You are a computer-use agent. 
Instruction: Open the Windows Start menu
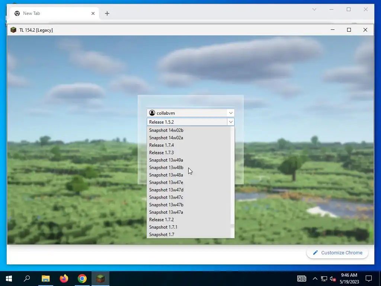9,279
